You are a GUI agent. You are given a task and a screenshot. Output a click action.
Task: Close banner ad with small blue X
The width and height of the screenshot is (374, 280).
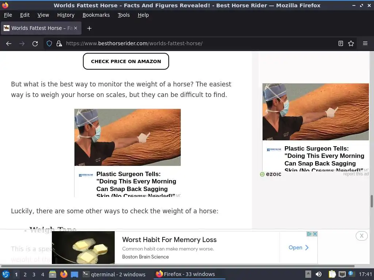click(315, 234)
